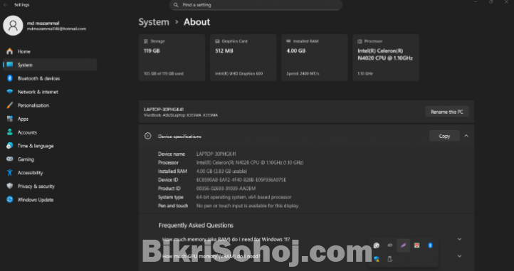
Task: Open Time & language settings
Action: 50,146
